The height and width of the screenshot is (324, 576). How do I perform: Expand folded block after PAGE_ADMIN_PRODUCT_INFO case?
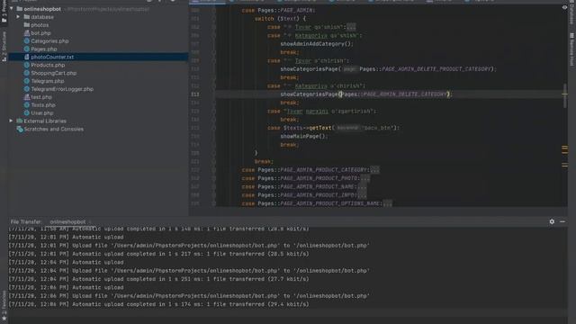(362, 195)
